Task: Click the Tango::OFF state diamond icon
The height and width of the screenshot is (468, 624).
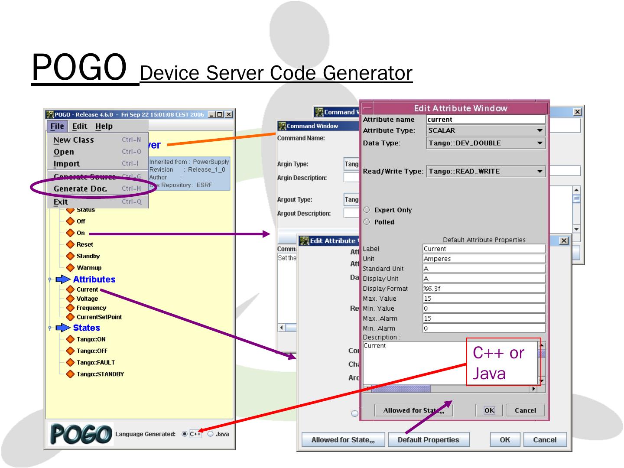Action: click(70, 351)
